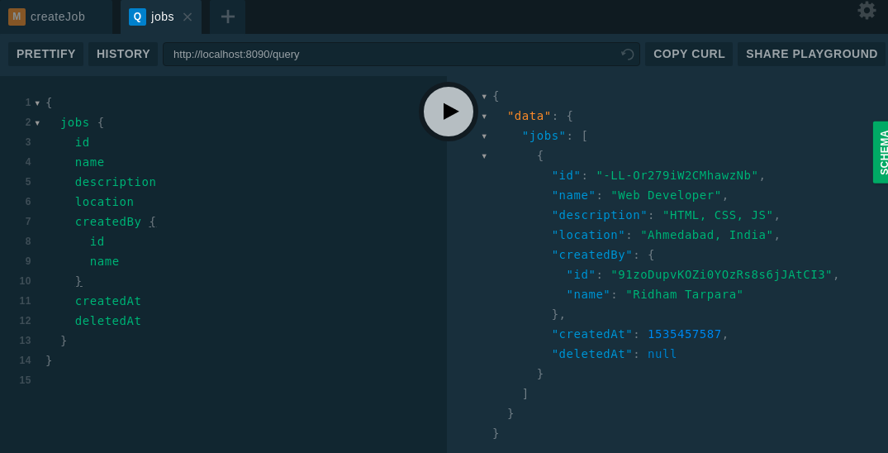Viewport: 888px width, 453px height.
Task: Click the orange M mutation icon on createJob
Action: pyautogui.click(x=17, y=17)
